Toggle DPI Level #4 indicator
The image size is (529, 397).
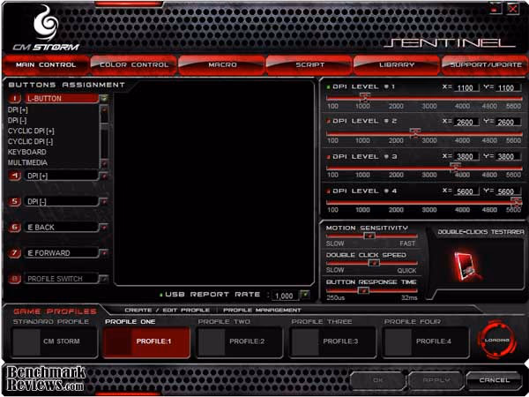[328, 191]
